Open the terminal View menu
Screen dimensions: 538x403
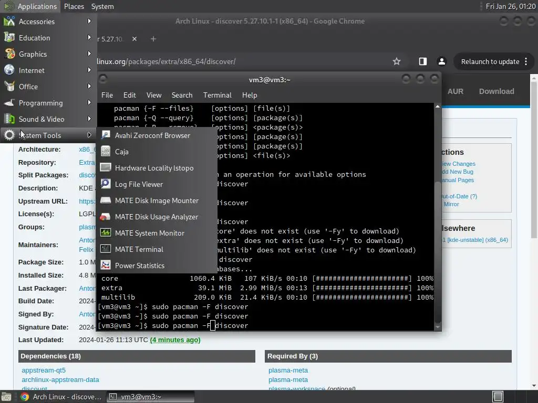point(154,96)
